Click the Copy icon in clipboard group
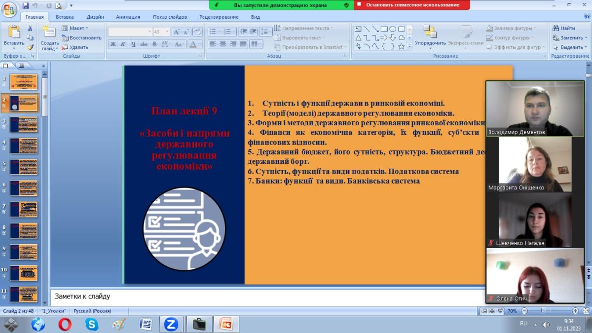Screen dimensions: 592x333 coord(30,38)
